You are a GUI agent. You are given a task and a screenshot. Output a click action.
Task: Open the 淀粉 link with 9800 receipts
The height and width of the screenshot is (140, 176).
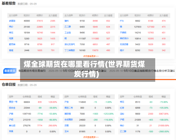coord(122,114)
